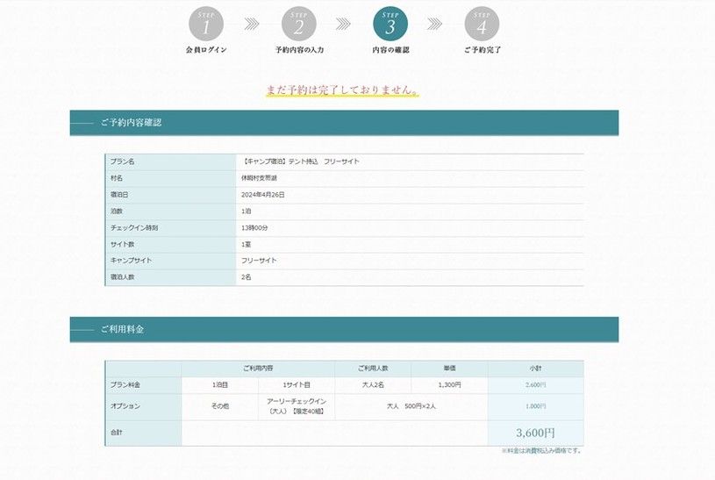Image resolution: width=715 pixels, height=480 pixels.
Task: Click the 泊数 row label
Action: tap(117, 211)
